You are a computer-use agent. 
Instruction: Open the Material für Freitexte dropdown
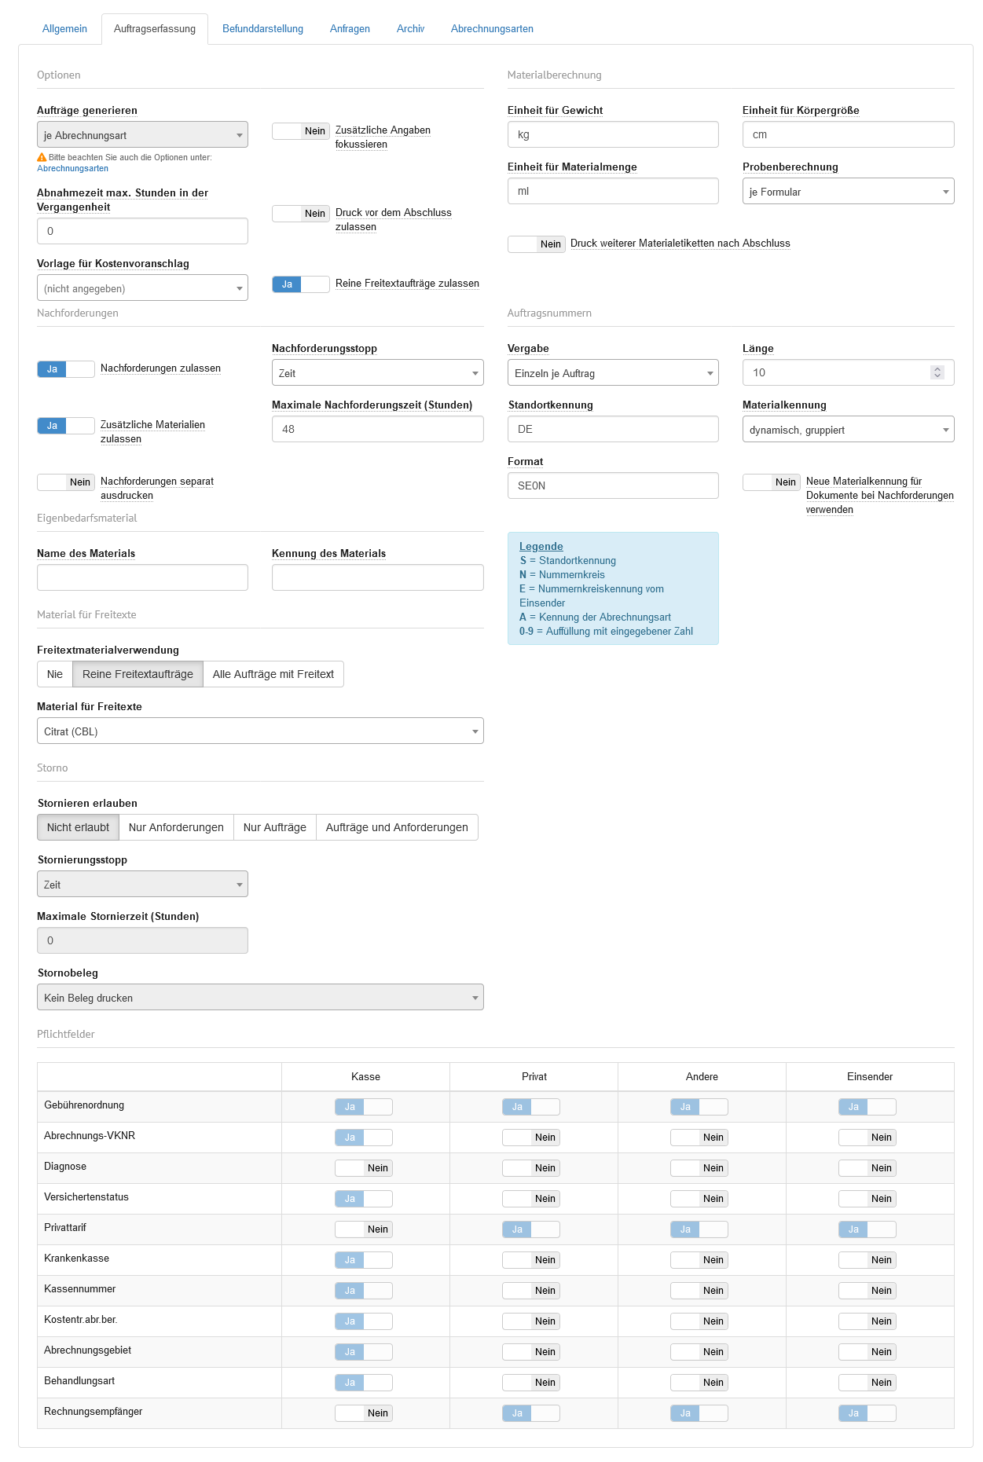click(260, 731)
